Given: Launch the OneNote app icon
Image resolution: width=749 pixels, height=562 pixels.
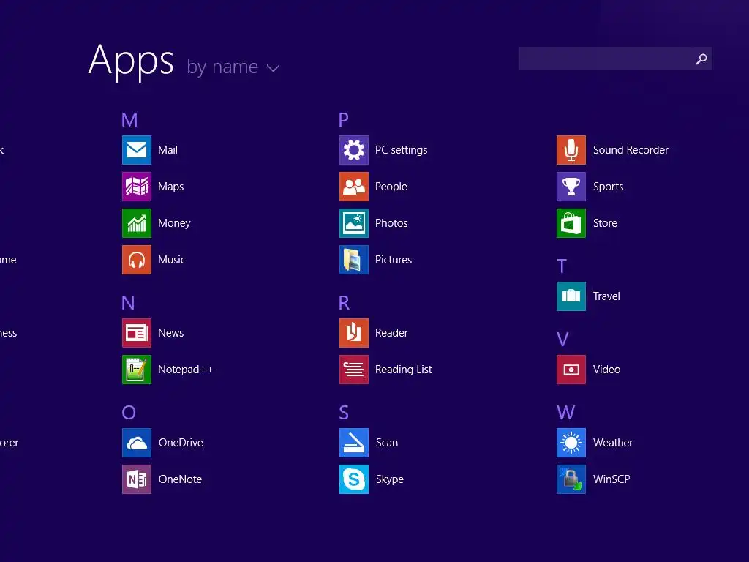Looking at the screenshot, I should (x=137, y=479).
